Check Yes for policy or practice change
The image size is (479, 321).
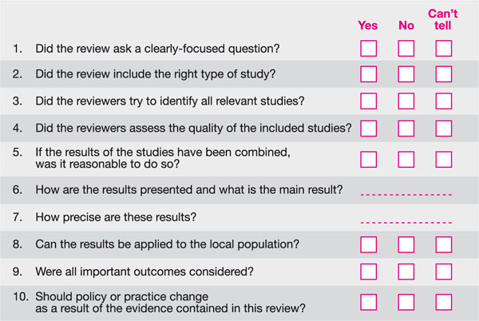coord(368,302)
